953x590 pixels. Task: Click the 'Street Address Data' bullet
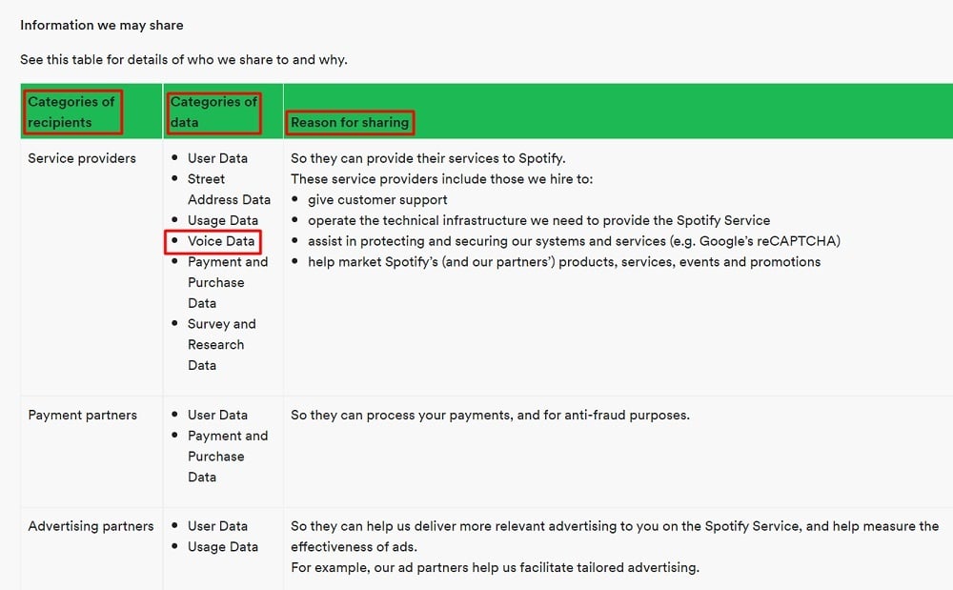(229, 189)
